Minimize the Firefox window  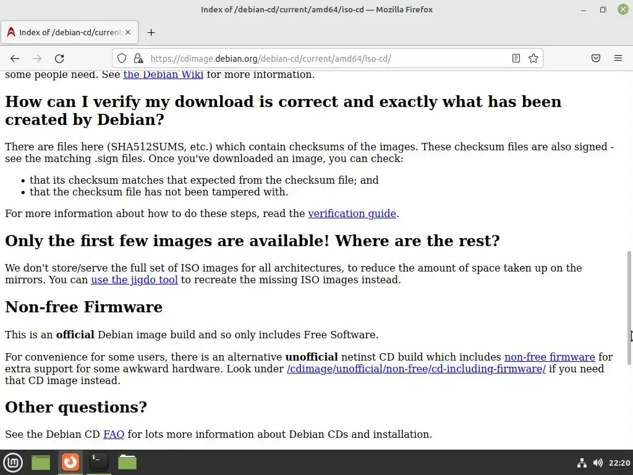tap(584, 10)
